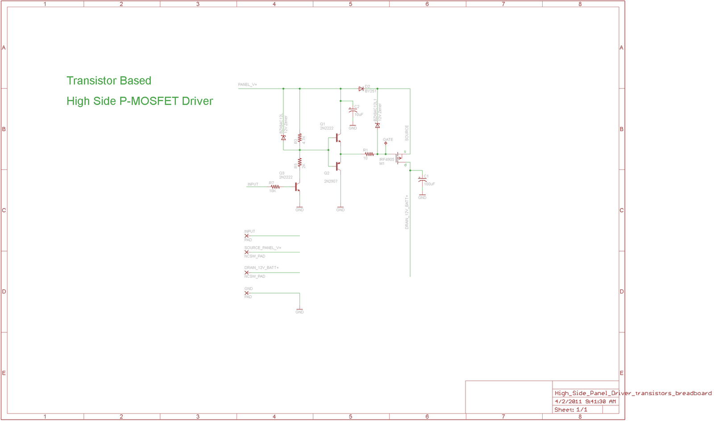Select the DRAIN_12V_BATT+ NCSW_PAD marker
The image size is (714, 421).
tap(246, 272)
